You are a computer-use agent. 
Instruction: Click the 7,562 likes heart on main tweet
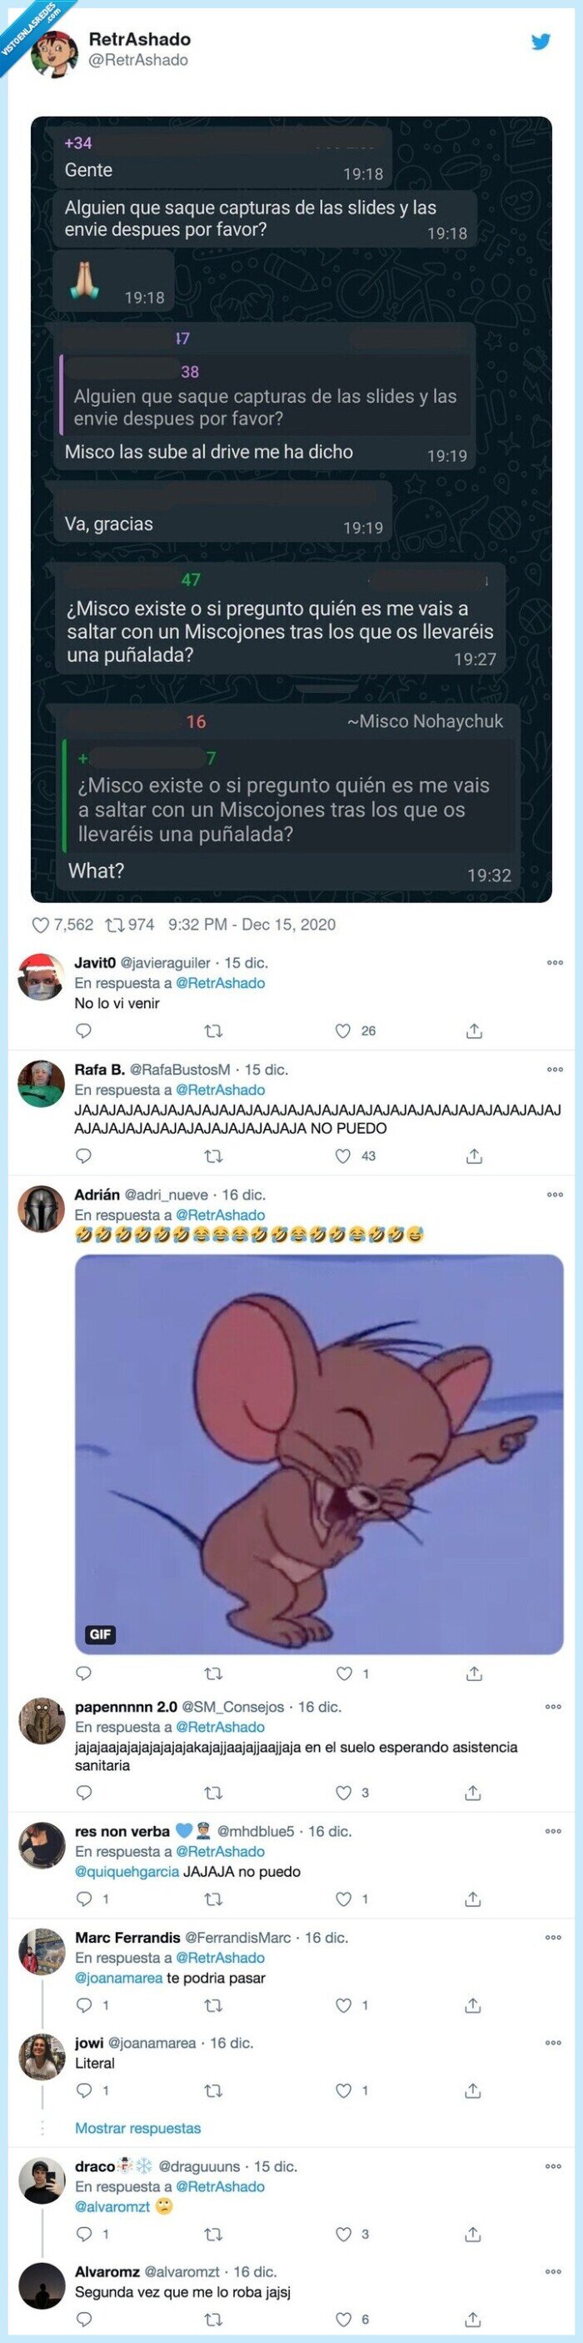click(41, 925)
